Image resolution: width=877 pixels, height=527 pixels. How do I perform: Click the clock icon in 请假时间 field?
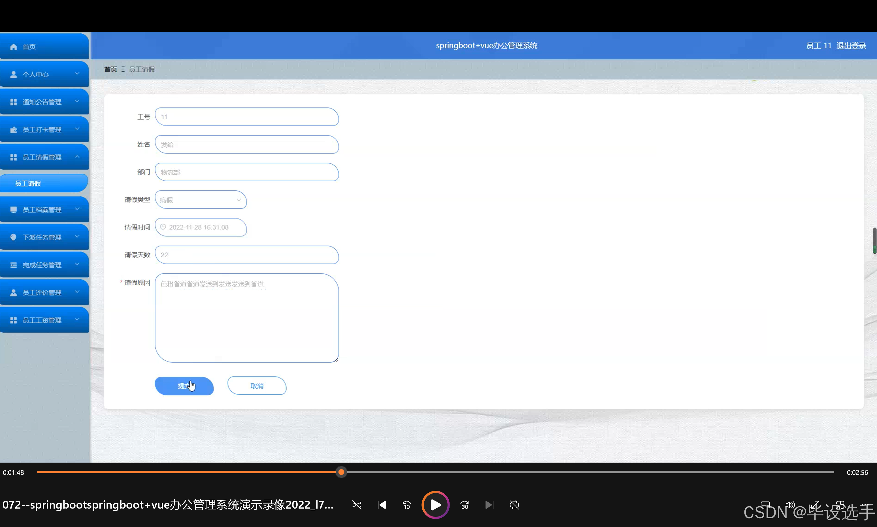[163, 227]
